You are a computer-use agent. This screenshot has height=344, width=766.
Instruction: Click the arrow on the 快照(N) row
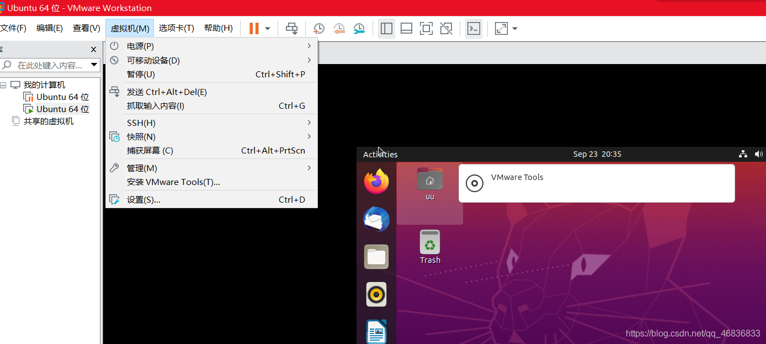tap(309, 136)
